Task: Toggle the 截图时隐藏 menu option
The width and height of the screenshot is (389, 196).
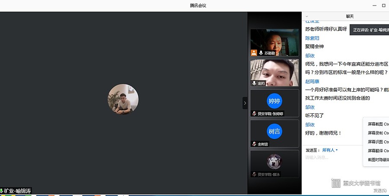Action: 378,160
